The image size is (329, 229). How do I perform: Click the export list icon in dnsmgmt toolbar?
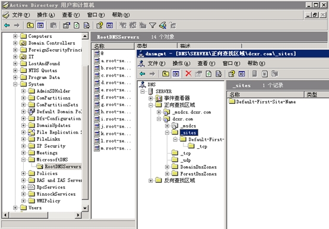[x=219, y=74]
